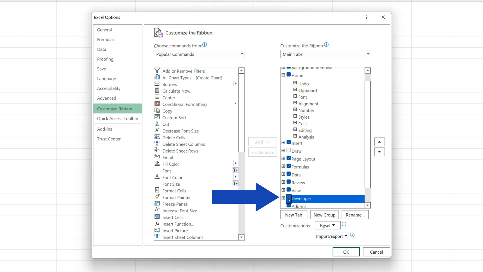Viewport: 483px width, 272px height.
Task: Click the Conditional Formatting icon
Action: (157, 104)
